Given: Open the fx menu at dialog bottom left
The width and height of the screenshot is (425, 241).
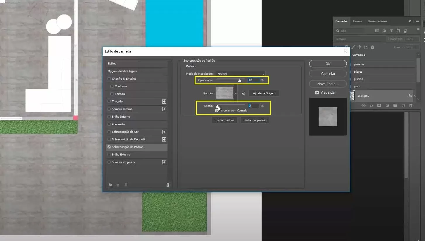Looking at the screenshot, I should tap(110, 185).
